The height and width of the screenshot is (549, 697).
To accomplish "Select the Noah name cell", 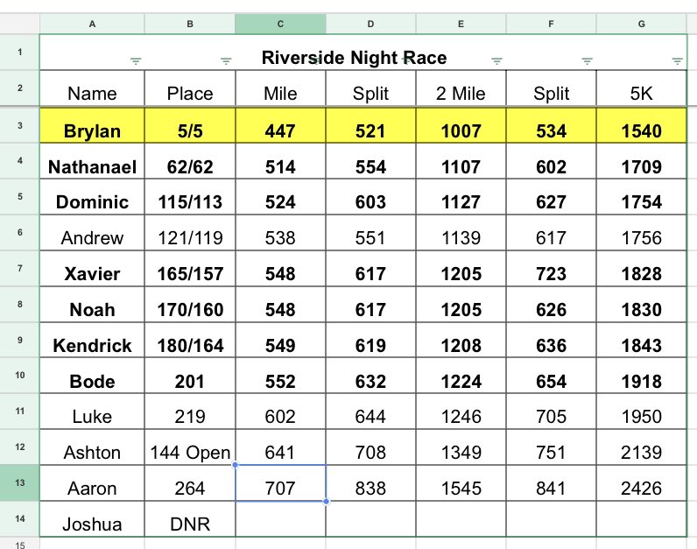I will [92, 305].
